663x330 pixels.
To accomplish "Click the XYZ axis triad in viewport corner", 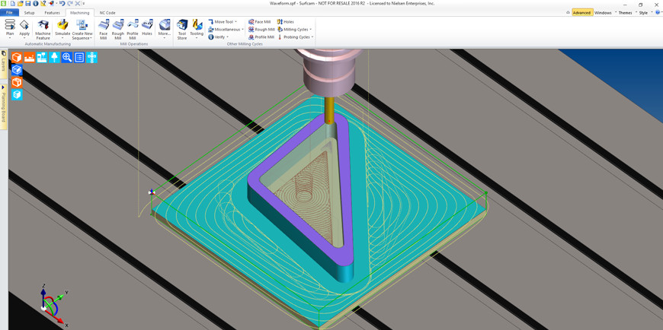I will coord(54,306).
